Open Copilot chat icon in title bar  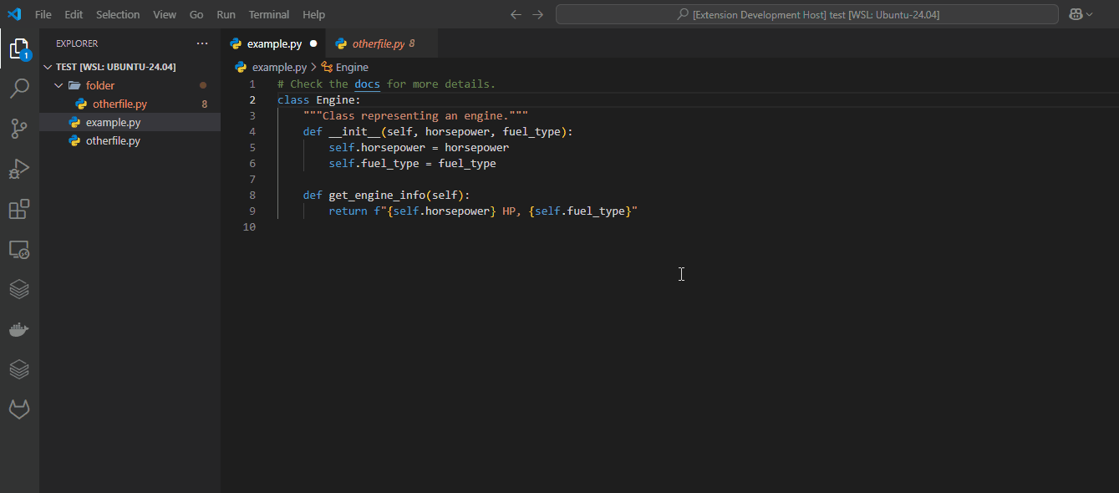1076,14
